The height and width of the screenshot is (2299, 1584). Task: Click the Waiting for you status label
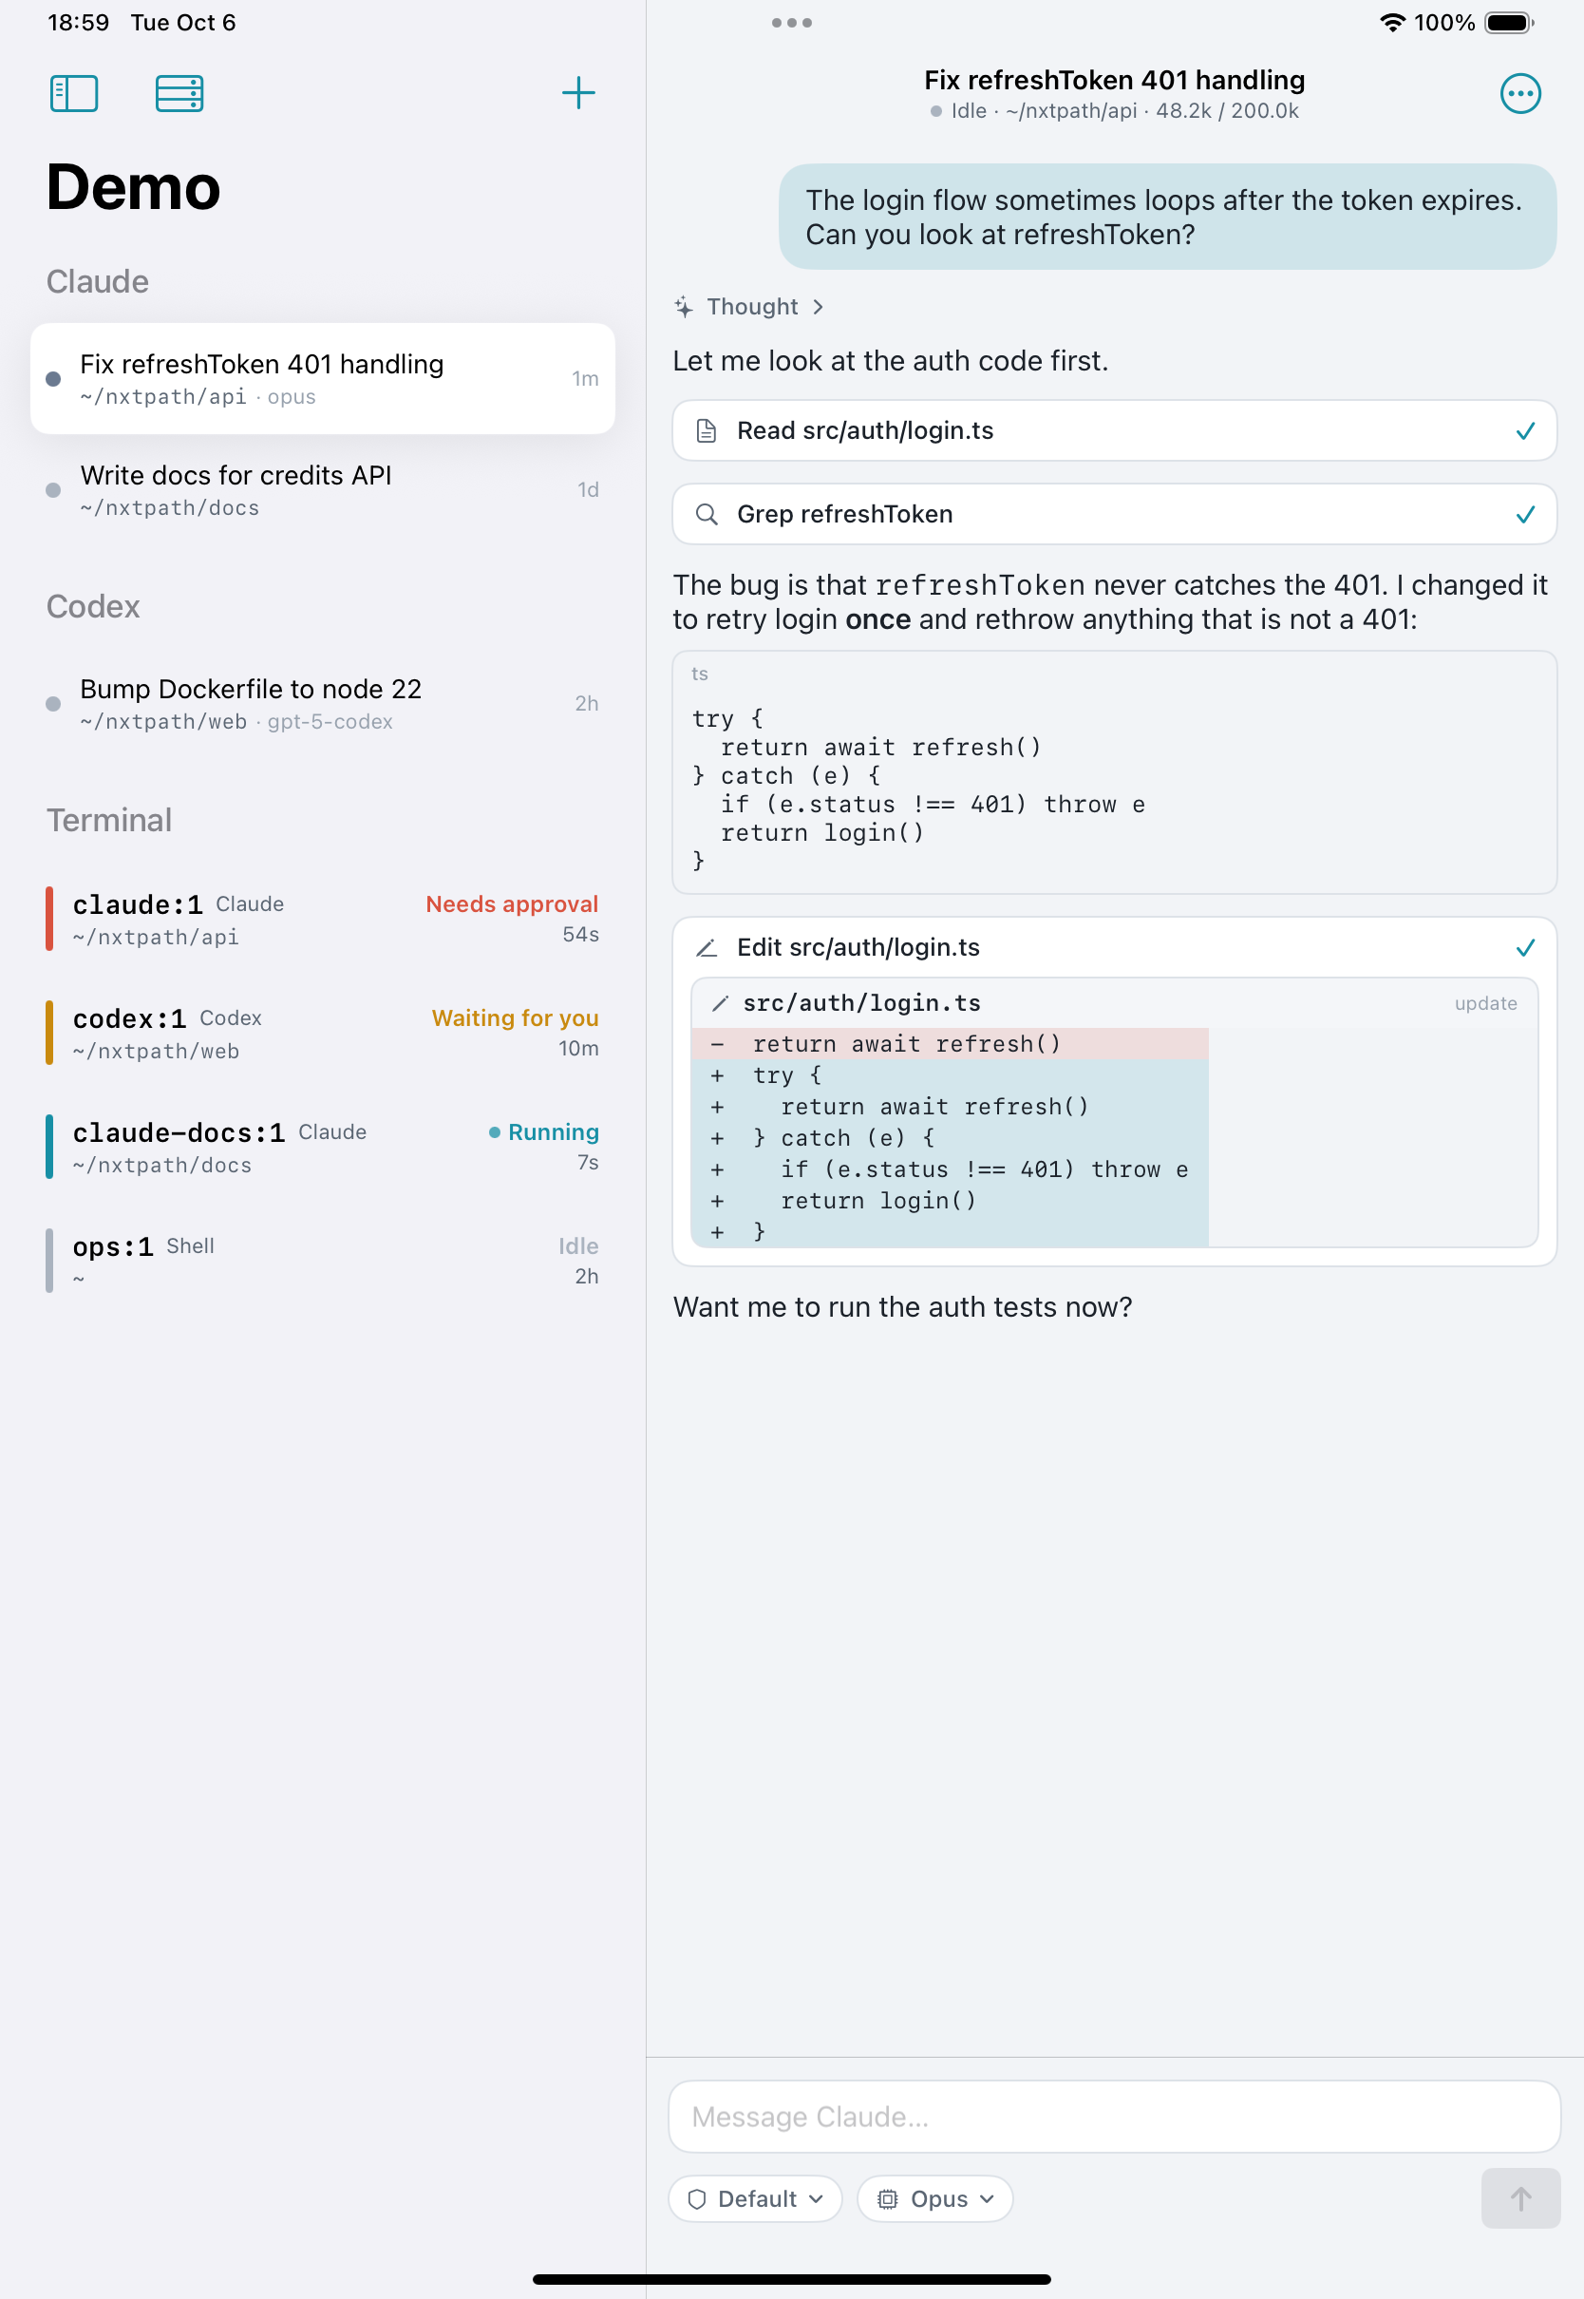click(x=515, y=1018)
